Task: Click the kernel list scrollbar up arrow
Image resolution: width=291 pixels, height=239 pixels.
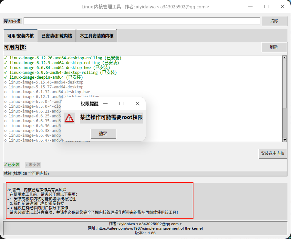Action: pyautogui.click(x=285, y=58)
